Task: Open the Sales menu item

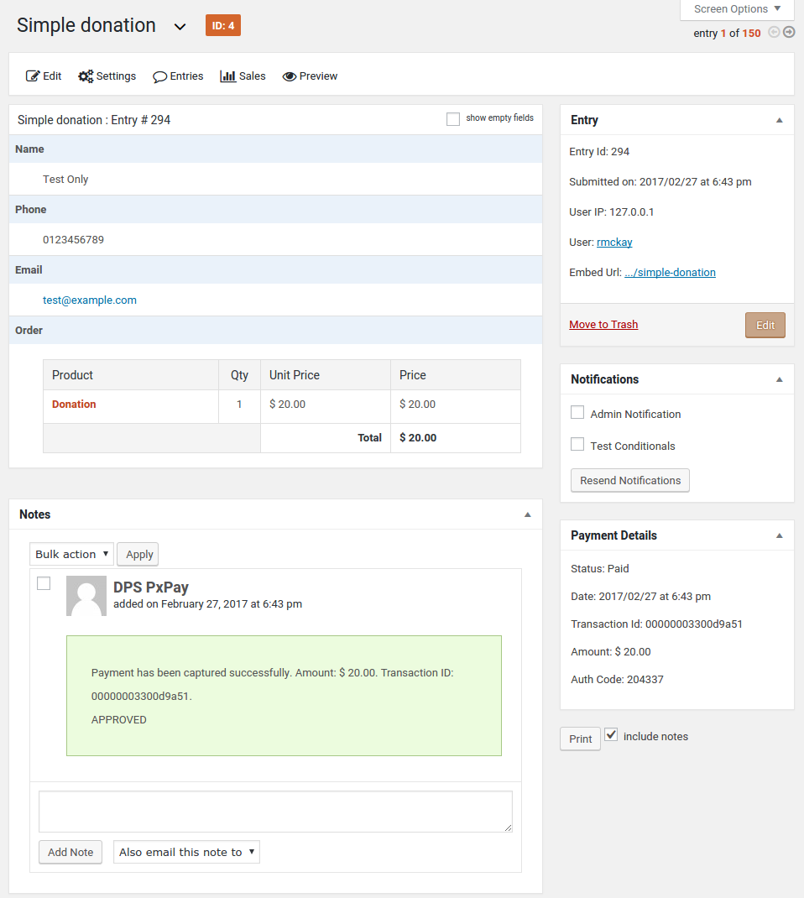Action: [x=243, y=76]
